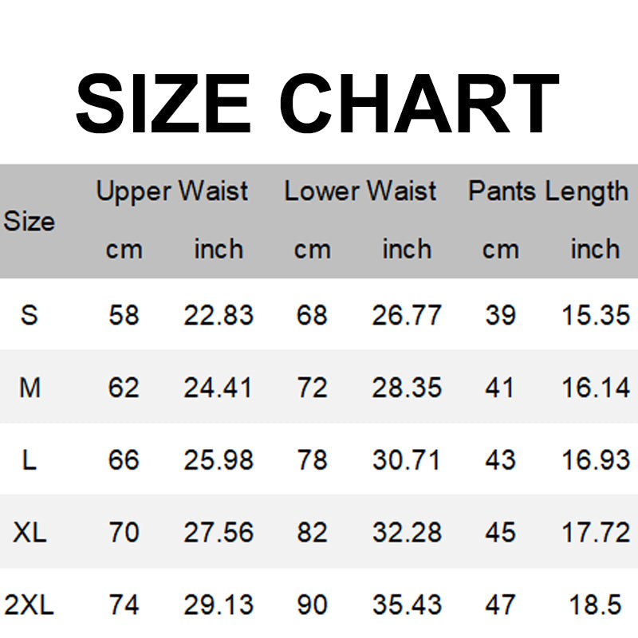Click the 22.83 inch upper waist value
Viewport: 638px width, 638px height.
click(219, 315)
